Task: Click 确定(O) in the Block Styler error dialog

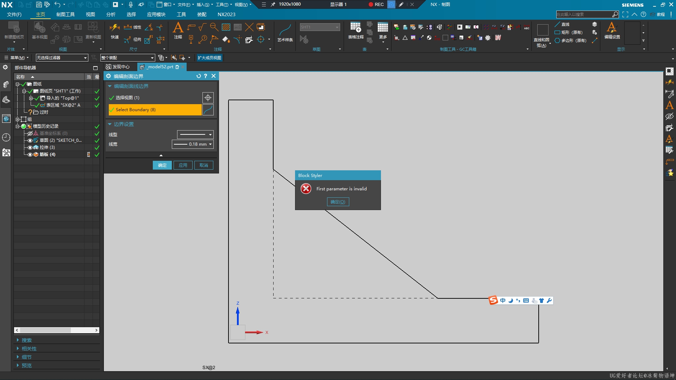Action: [x=338, y=202]
